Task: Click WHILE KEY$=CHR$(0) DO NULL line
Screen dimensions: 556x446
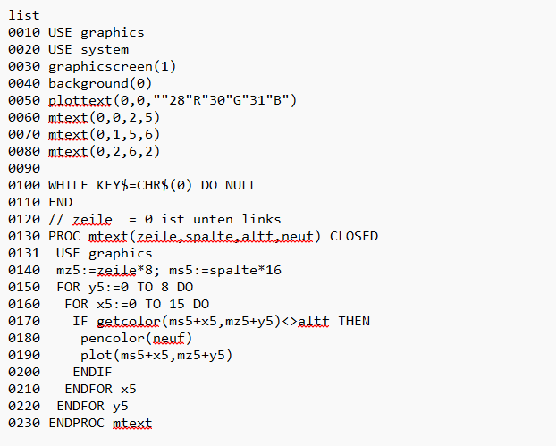Action: pos(153,185)
